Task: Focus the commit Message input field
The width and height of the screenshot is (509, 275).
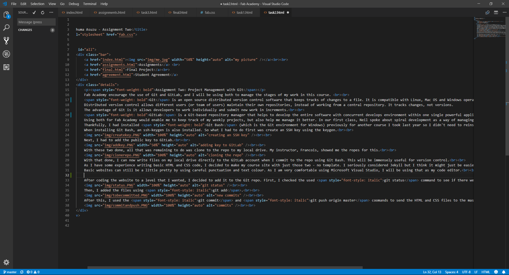Action: click(36, 22)
